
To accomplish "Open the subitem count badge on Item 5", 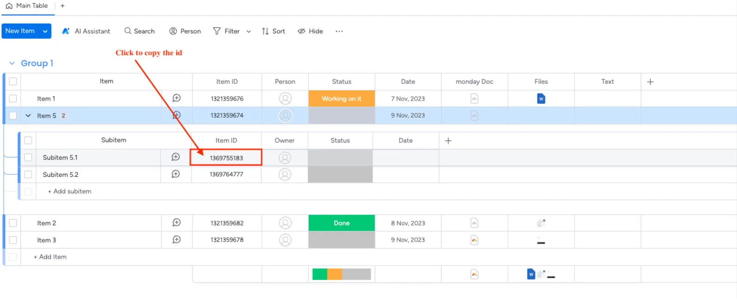I will click(x=63, y=116).
